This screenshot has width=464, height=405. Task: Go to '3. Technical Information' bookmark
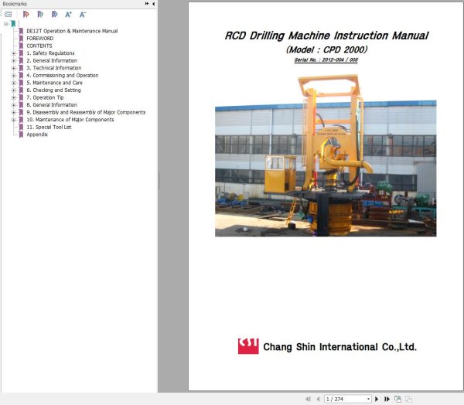pyautogui.click(x=53, y=68)
